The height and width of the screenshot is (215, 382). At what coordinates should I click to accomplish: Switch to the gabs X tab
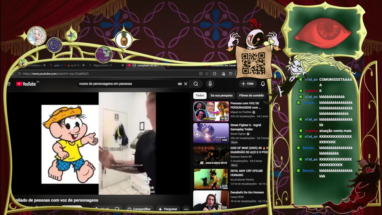pos(67,65)
